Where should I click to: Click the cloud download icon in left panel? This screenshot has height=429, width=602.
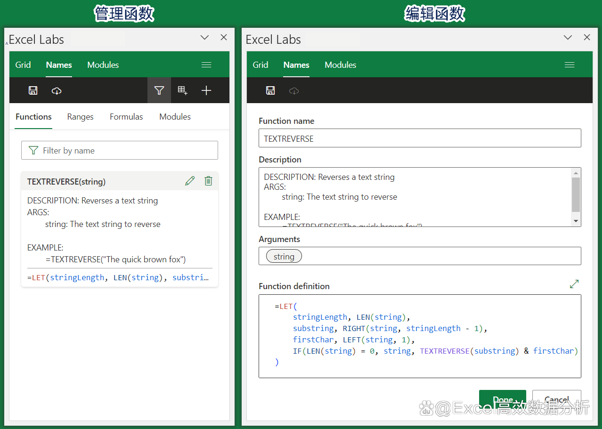[x=57, y=90]
